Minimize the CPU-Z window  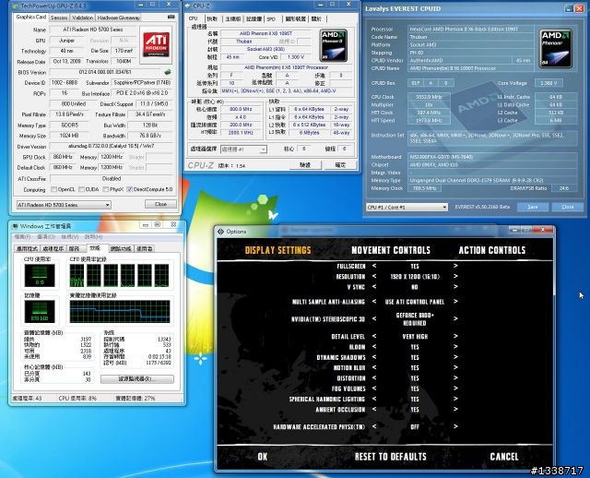(x=321, y=5)
